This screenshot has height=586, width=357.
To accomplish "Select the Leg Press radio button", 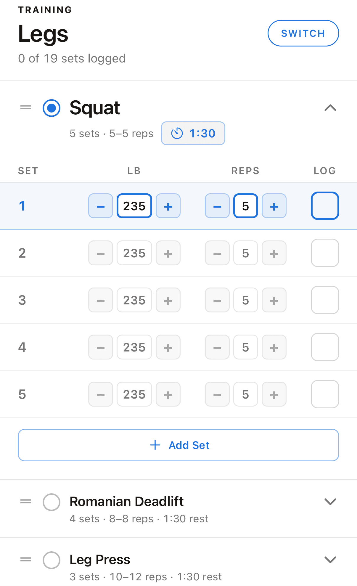I will pos(52,560).
